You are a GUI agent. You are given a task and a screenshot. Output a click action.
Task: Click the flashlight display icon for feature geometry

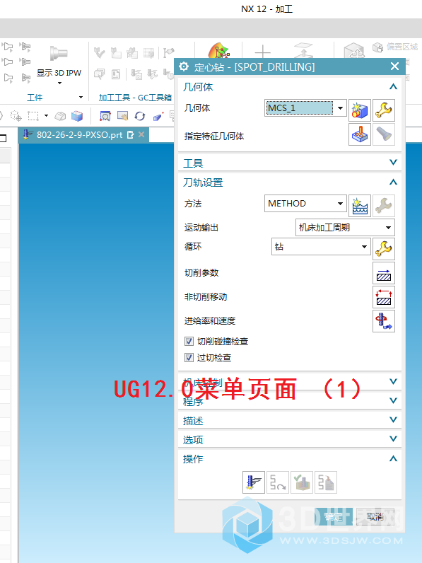384,134
